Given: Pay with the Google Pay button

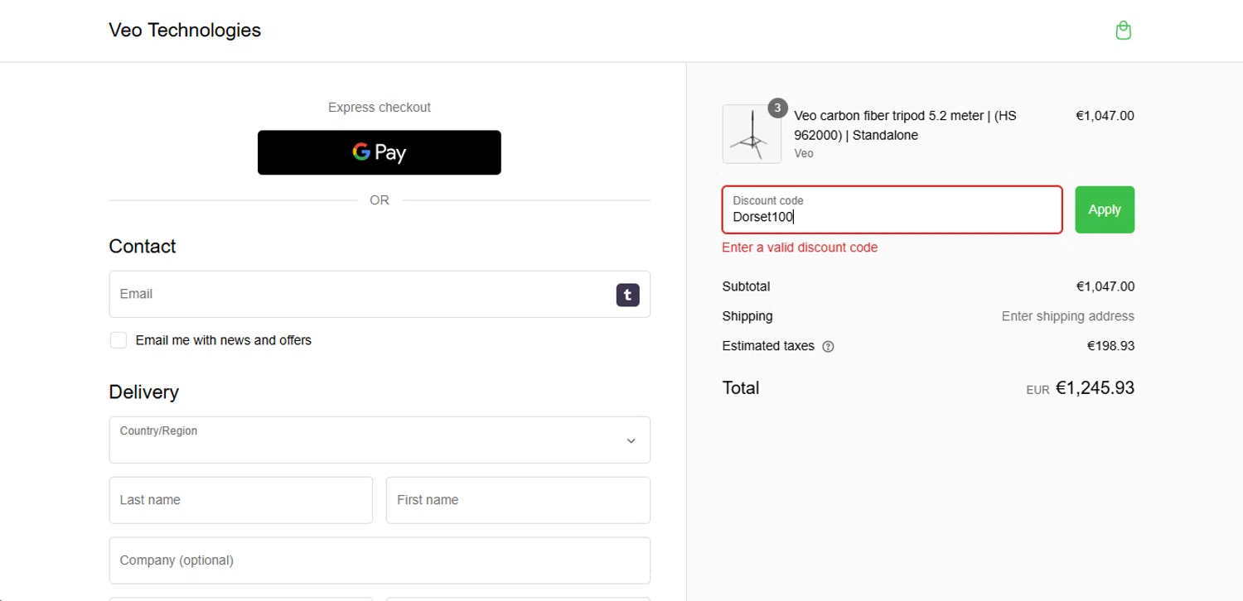Looking at the screenshot, I should tap(380, 152).
